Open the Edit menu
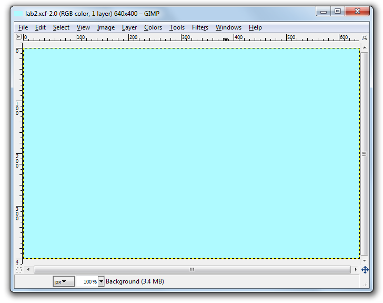383x303 pixels. pyautogui.click(x=41, y=27)
